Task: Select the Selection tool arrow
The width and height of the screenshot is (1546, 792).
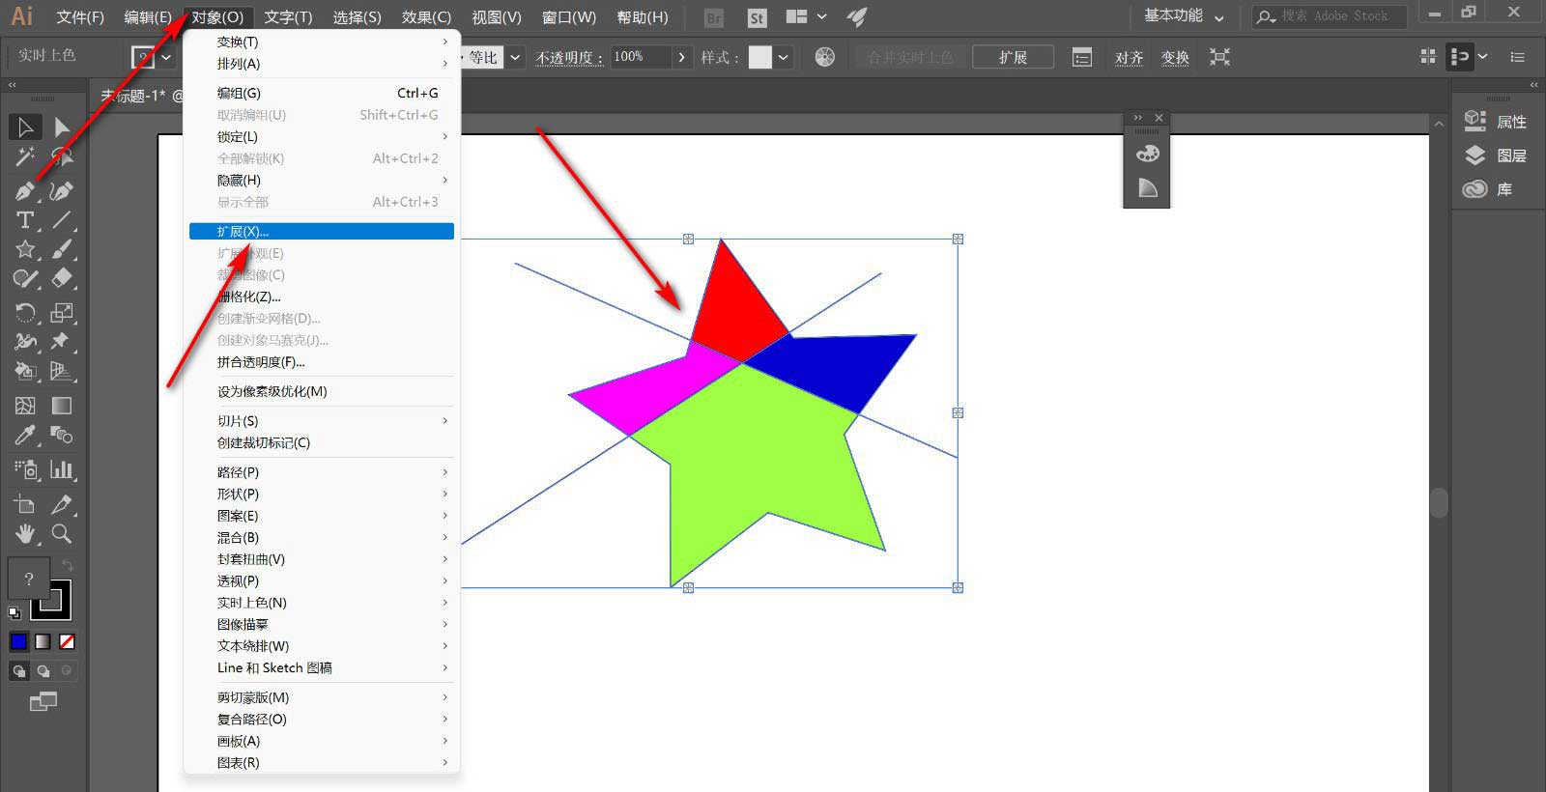Action: 25,127
